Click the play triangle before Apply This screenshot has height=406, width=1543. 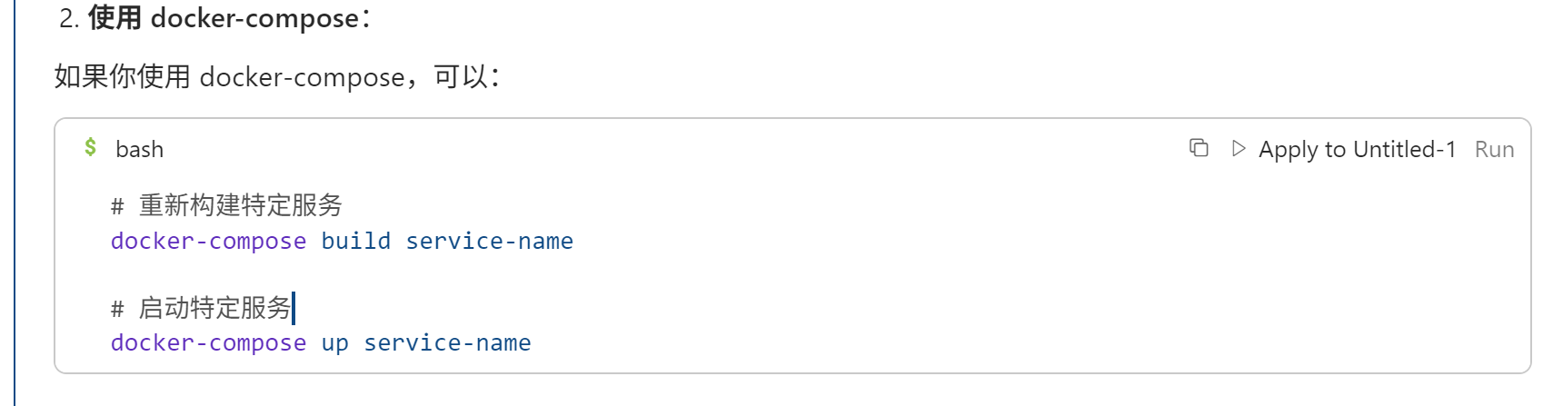(x=1238, y=148)
